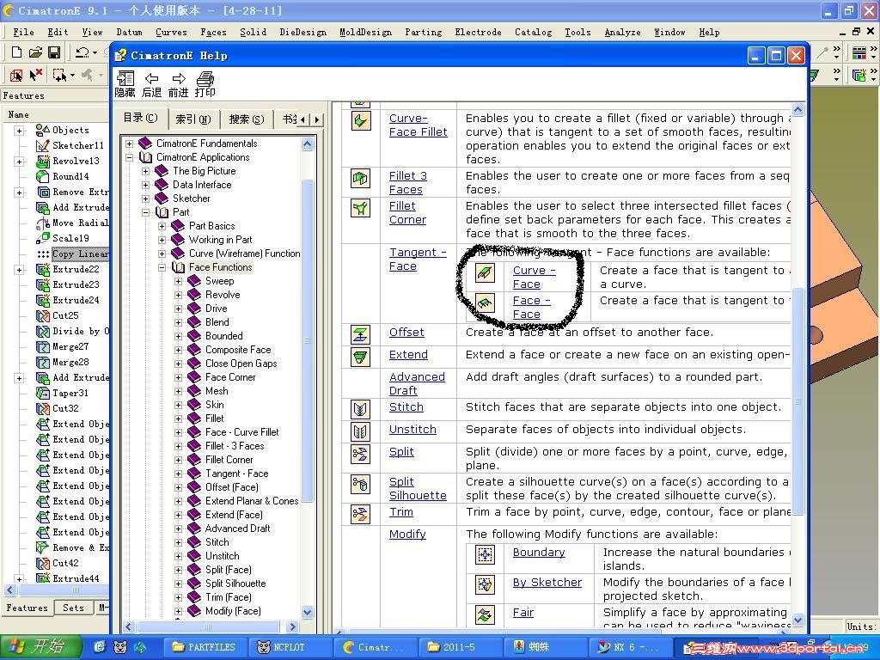Click the By Sketcher modify icon
Viewport: 880px width, 660px height.
coord(485,584)
